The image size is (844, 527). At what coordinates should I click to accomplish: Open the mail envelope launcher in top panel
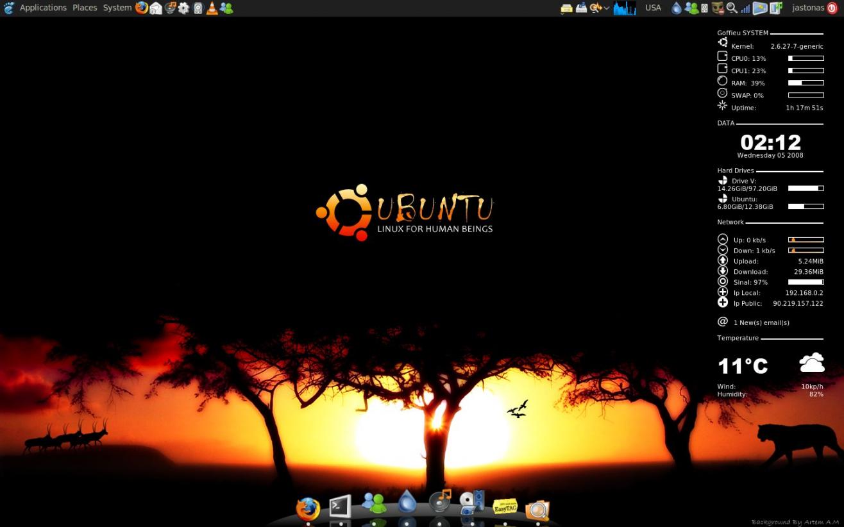155,8
